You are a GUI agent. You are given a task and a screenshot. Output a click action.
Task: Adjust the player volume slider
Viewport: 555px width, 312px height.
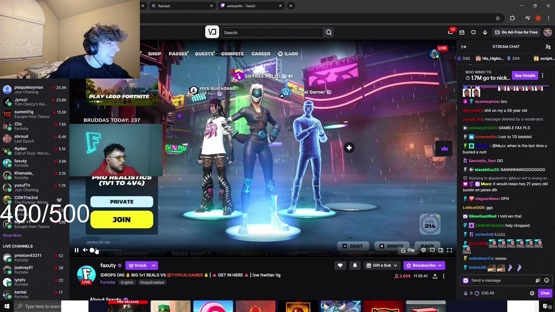point(106,250)
